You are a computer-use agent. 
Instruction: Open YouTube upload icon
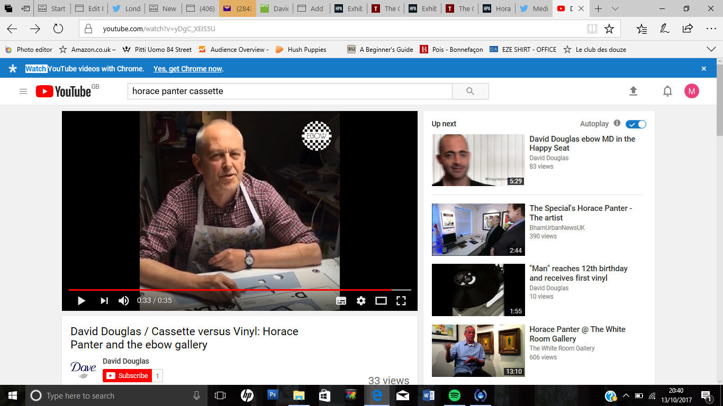pos(633,91)
